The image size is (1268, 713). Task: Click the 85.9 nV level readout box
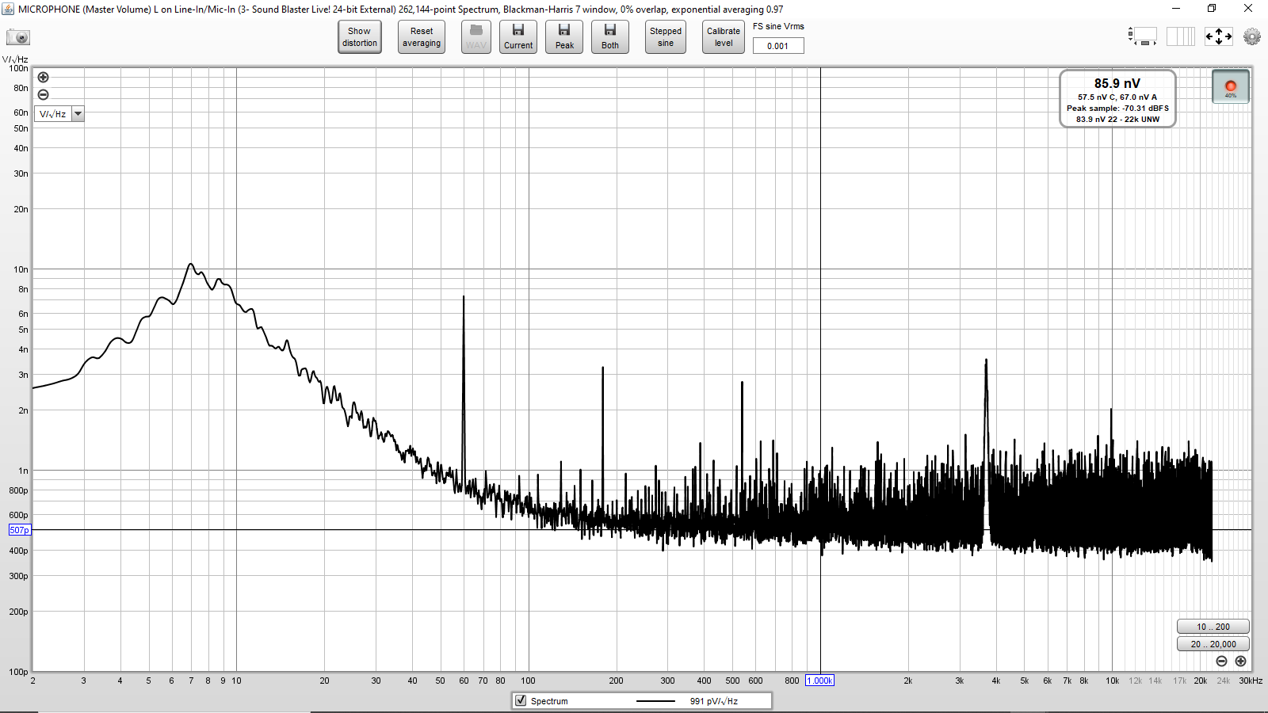click(1117, 98)
